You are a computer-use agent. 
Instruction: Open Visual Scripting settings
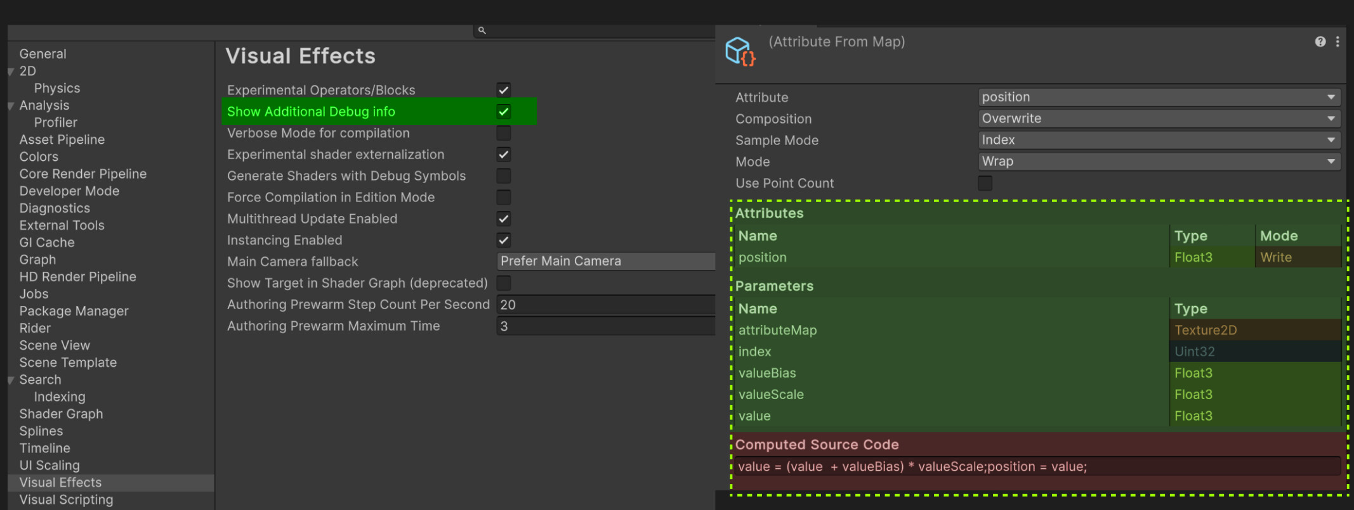click(66, 499)
